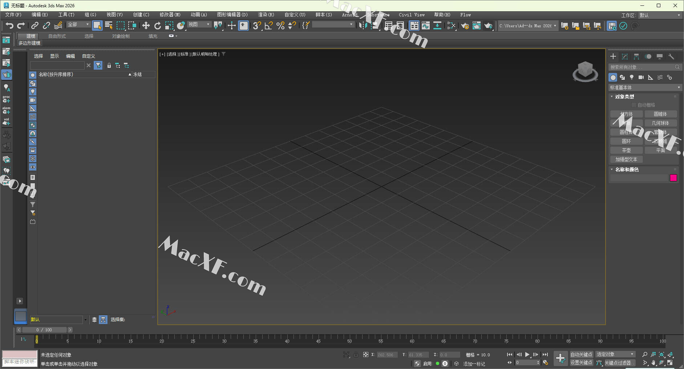Switch to the 对象绘制 ribbon tab
684x369 pixels.
pos(121,36)
